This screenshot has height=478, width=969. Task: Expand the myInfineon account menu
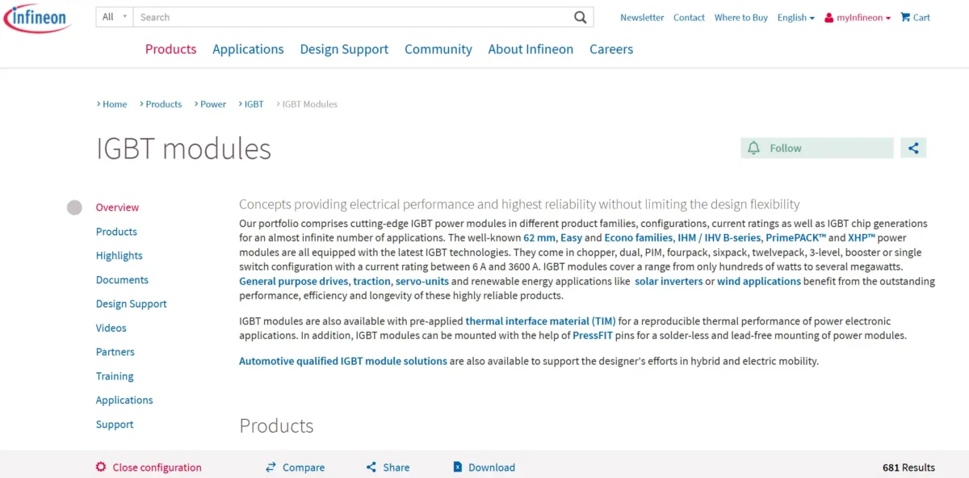tap(863, 17)
